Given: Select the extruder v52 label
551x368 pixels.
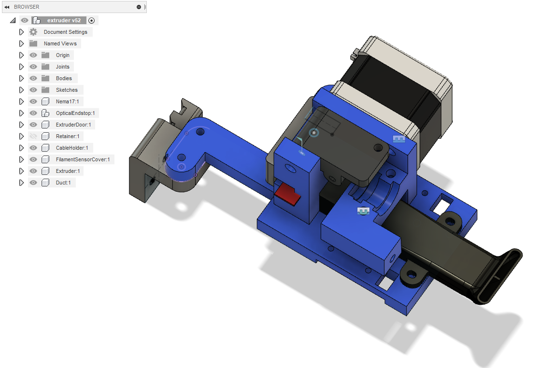Looking at the screenshot, I should pos(64,20).
